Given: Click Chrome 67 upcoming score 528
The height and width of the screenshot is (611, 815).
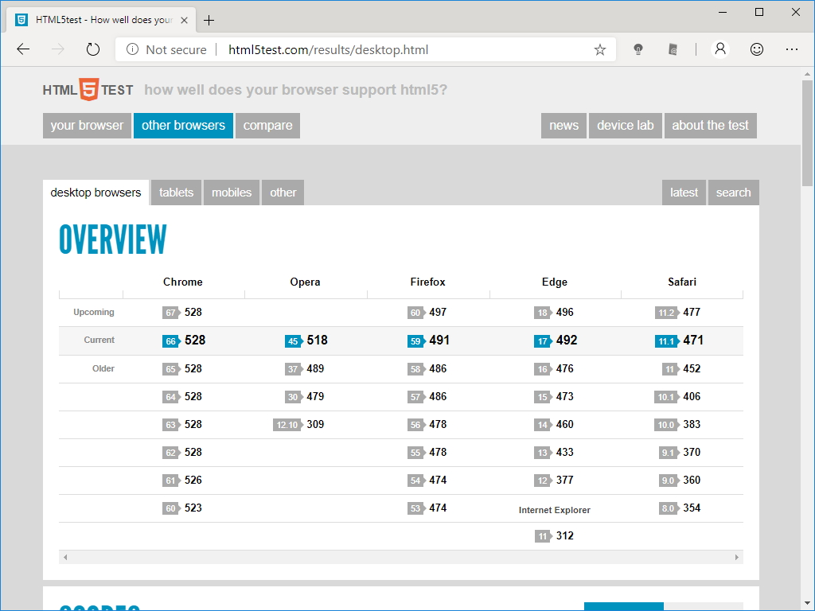Looking at the screenshot, I should [x=182, y=312].
